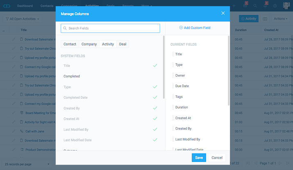This screenshot has height=170, width=293.
Task: Select Tags in the current fields list
Action: click(179, 97)
